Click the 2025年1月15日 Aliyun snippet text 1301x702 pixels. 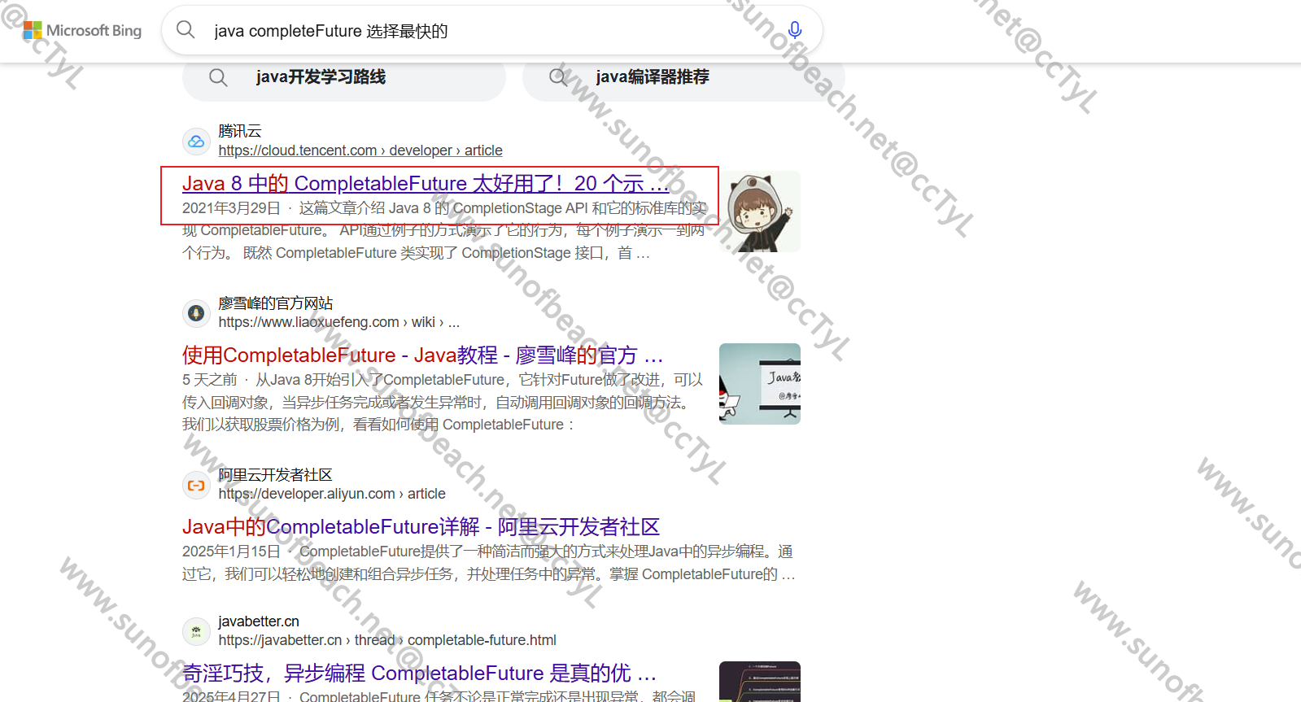(488, 563)
